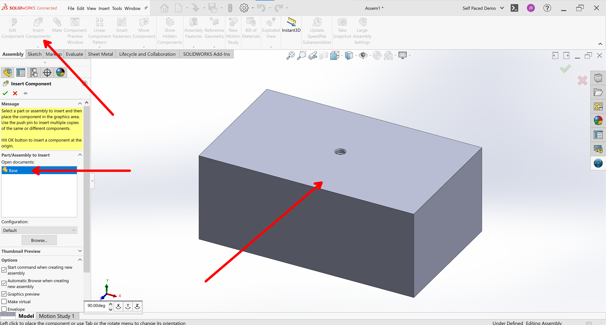606x325 pixels.
Task: Open the Tools menu
Action: pos(117,8)
